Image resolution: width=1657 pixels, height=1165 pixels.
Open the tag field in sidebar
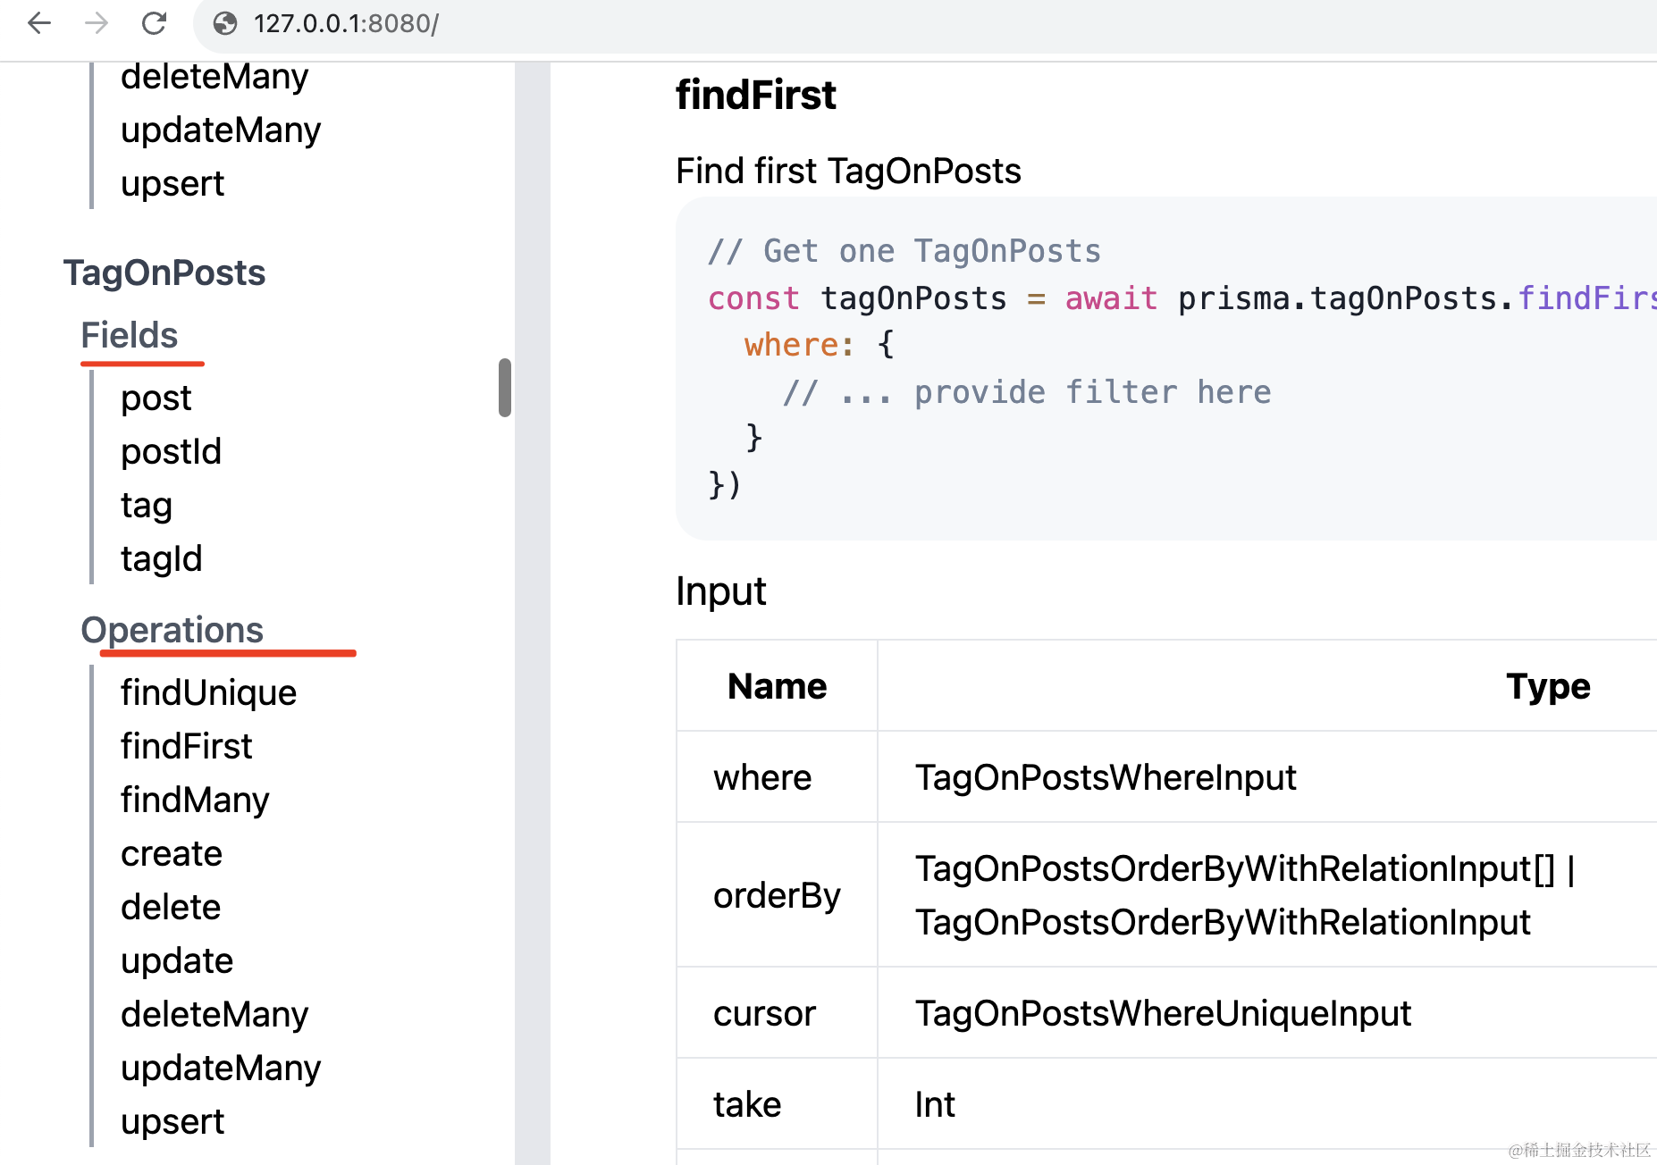click(x=146, y=505)
